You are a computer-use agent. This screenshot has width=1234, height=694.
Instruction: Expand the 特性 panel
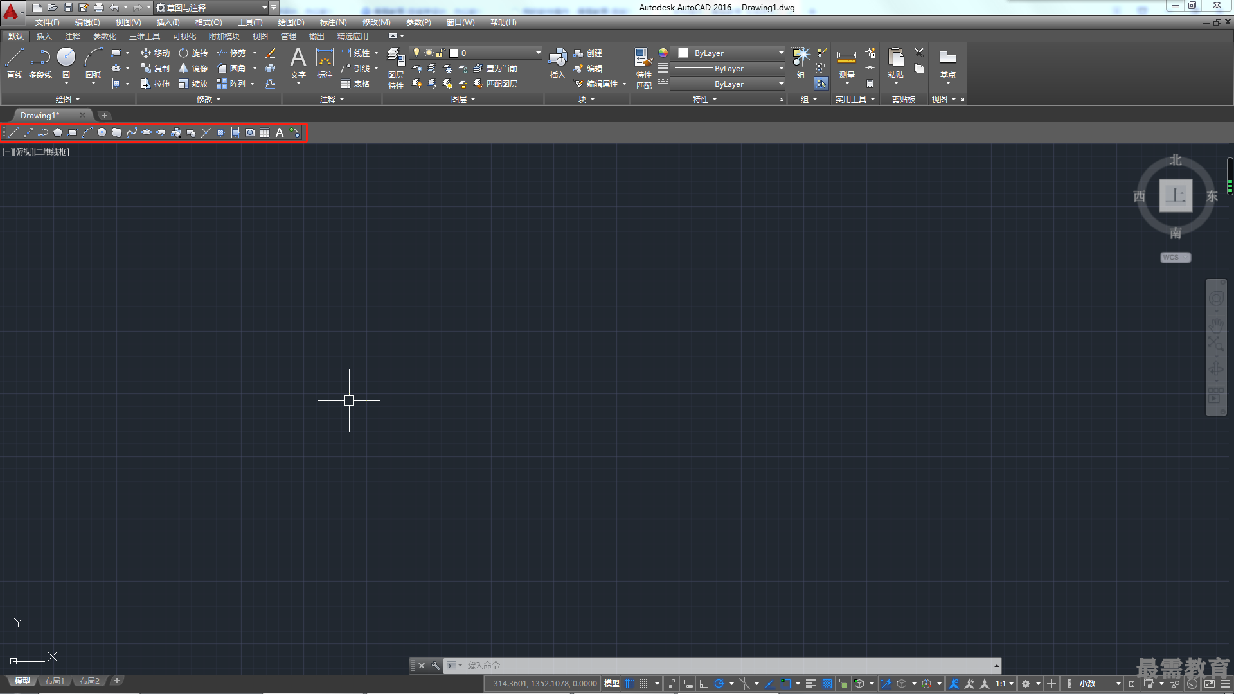[x=704, y=99]
